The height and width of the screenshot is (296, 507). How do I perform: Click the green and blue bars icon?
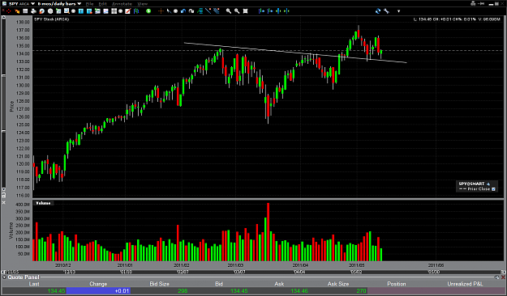tap(136, 11)
